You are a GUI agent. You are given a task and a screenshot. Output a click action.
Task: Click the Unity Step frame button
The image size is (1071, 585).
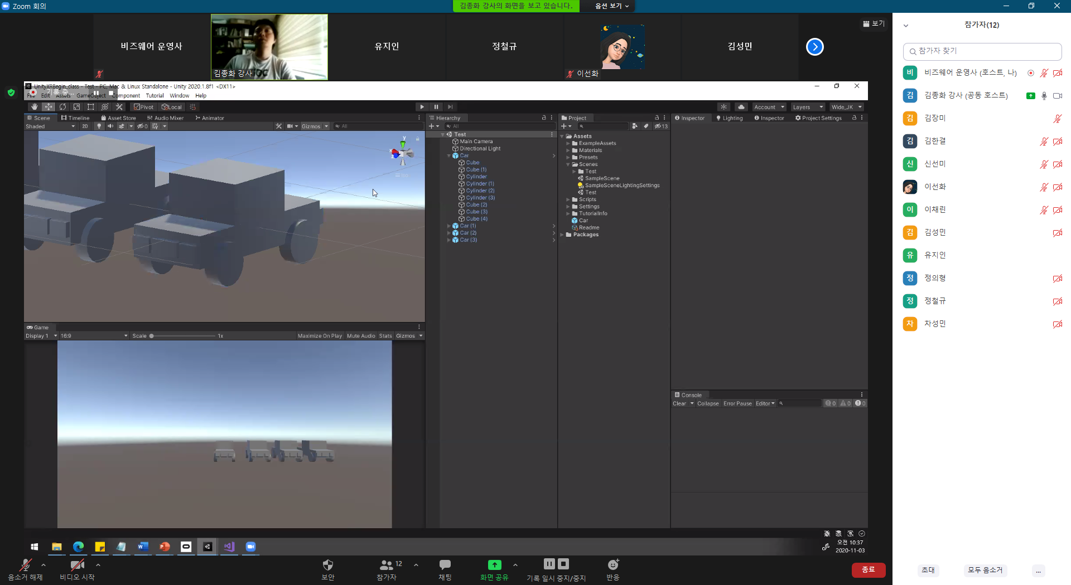click(x=450, y=107)
